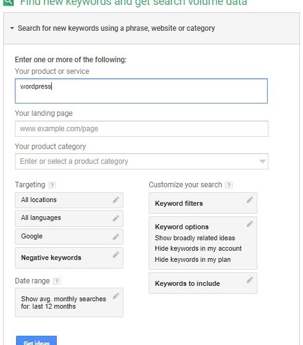303x345 pixels.
Task: Click the pencil icon beside All locations
Action: pos(116,200)
